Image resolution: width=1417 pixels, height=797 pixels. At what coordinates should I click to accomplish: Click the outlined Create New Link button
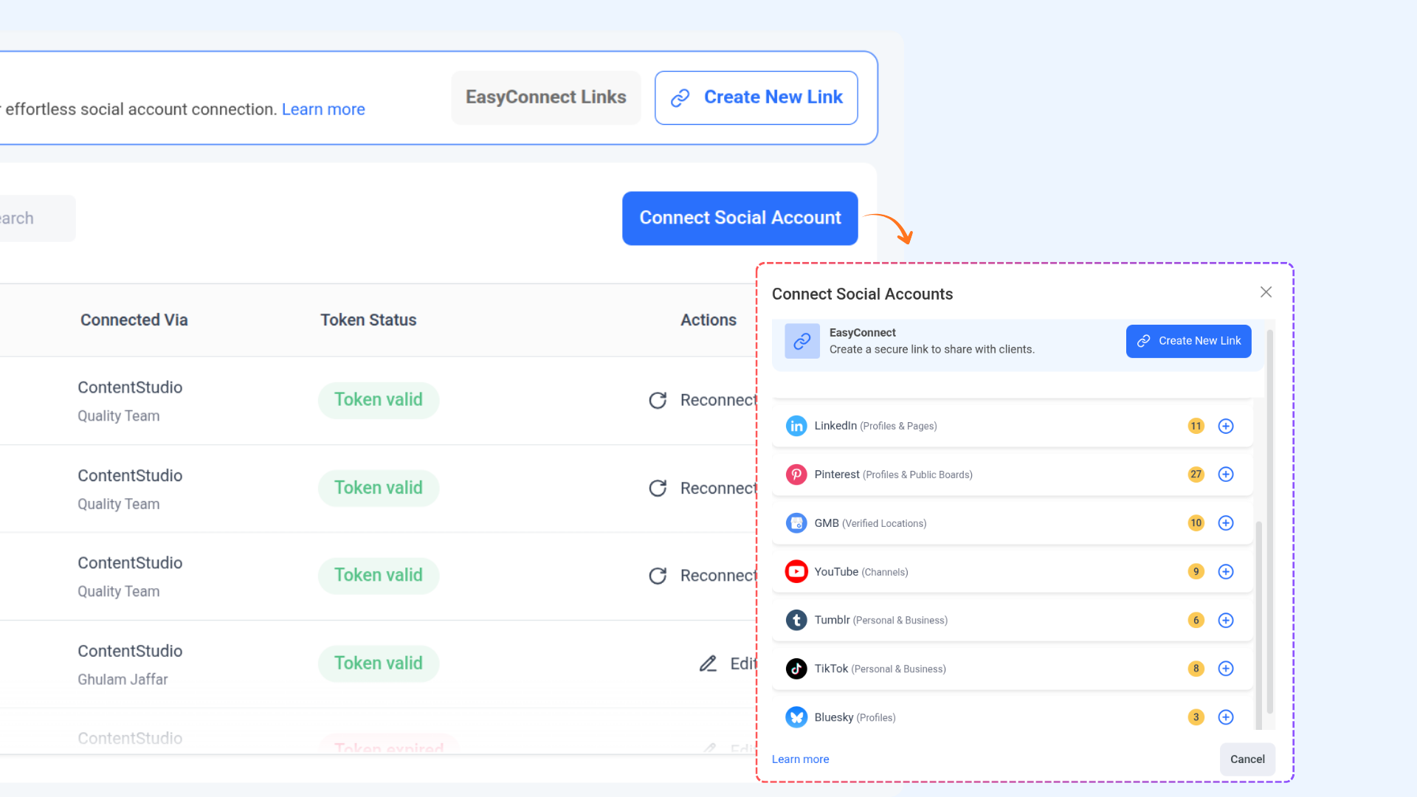(756, 97)
